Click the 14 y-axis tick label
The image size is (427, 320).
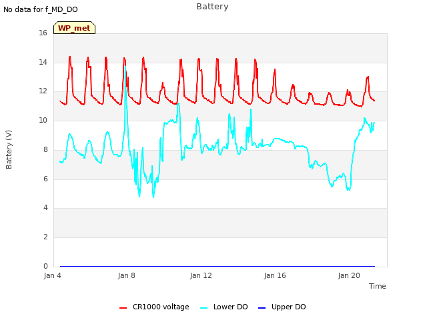(43, 62)
